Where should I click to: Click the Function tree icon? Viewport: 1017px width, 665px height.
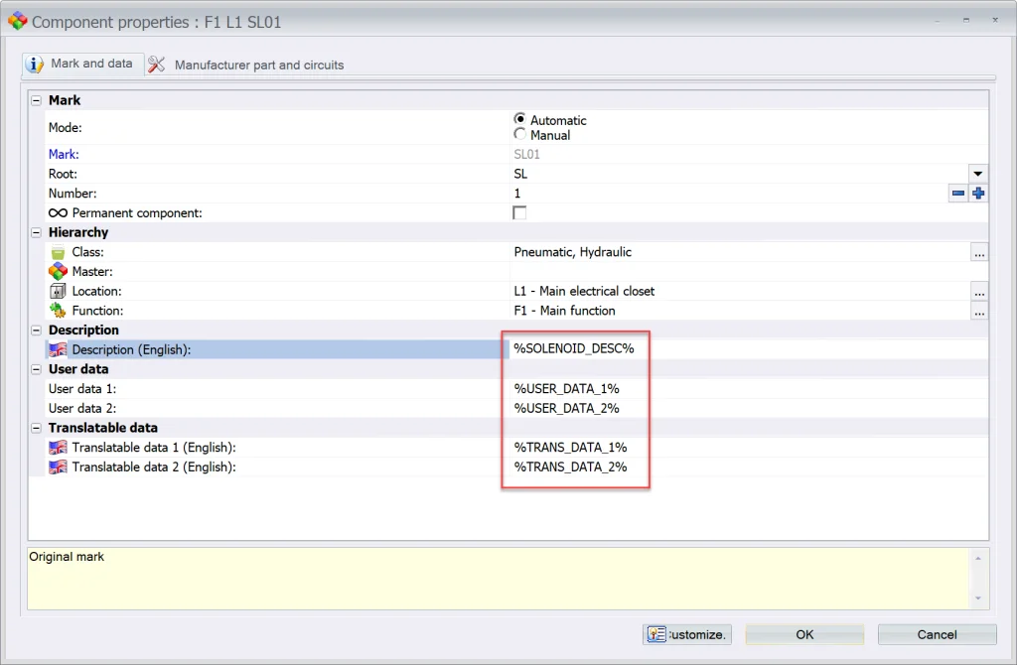[x=58, y=310]
